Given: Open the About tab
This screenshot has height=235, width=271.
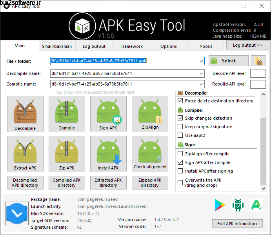Looking at the screenshot, I should [x=206, y=46].
